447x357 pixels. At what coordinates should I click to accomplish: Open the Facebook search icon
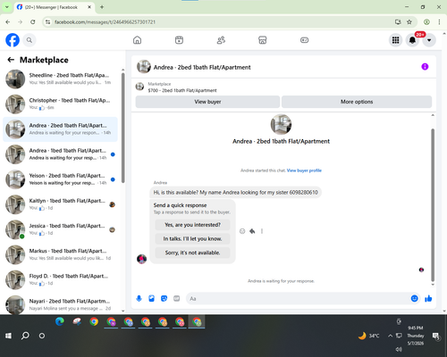30,40
